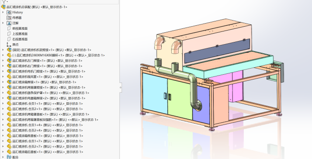Select the 传感器 sensors folder icon

point(9,18)
